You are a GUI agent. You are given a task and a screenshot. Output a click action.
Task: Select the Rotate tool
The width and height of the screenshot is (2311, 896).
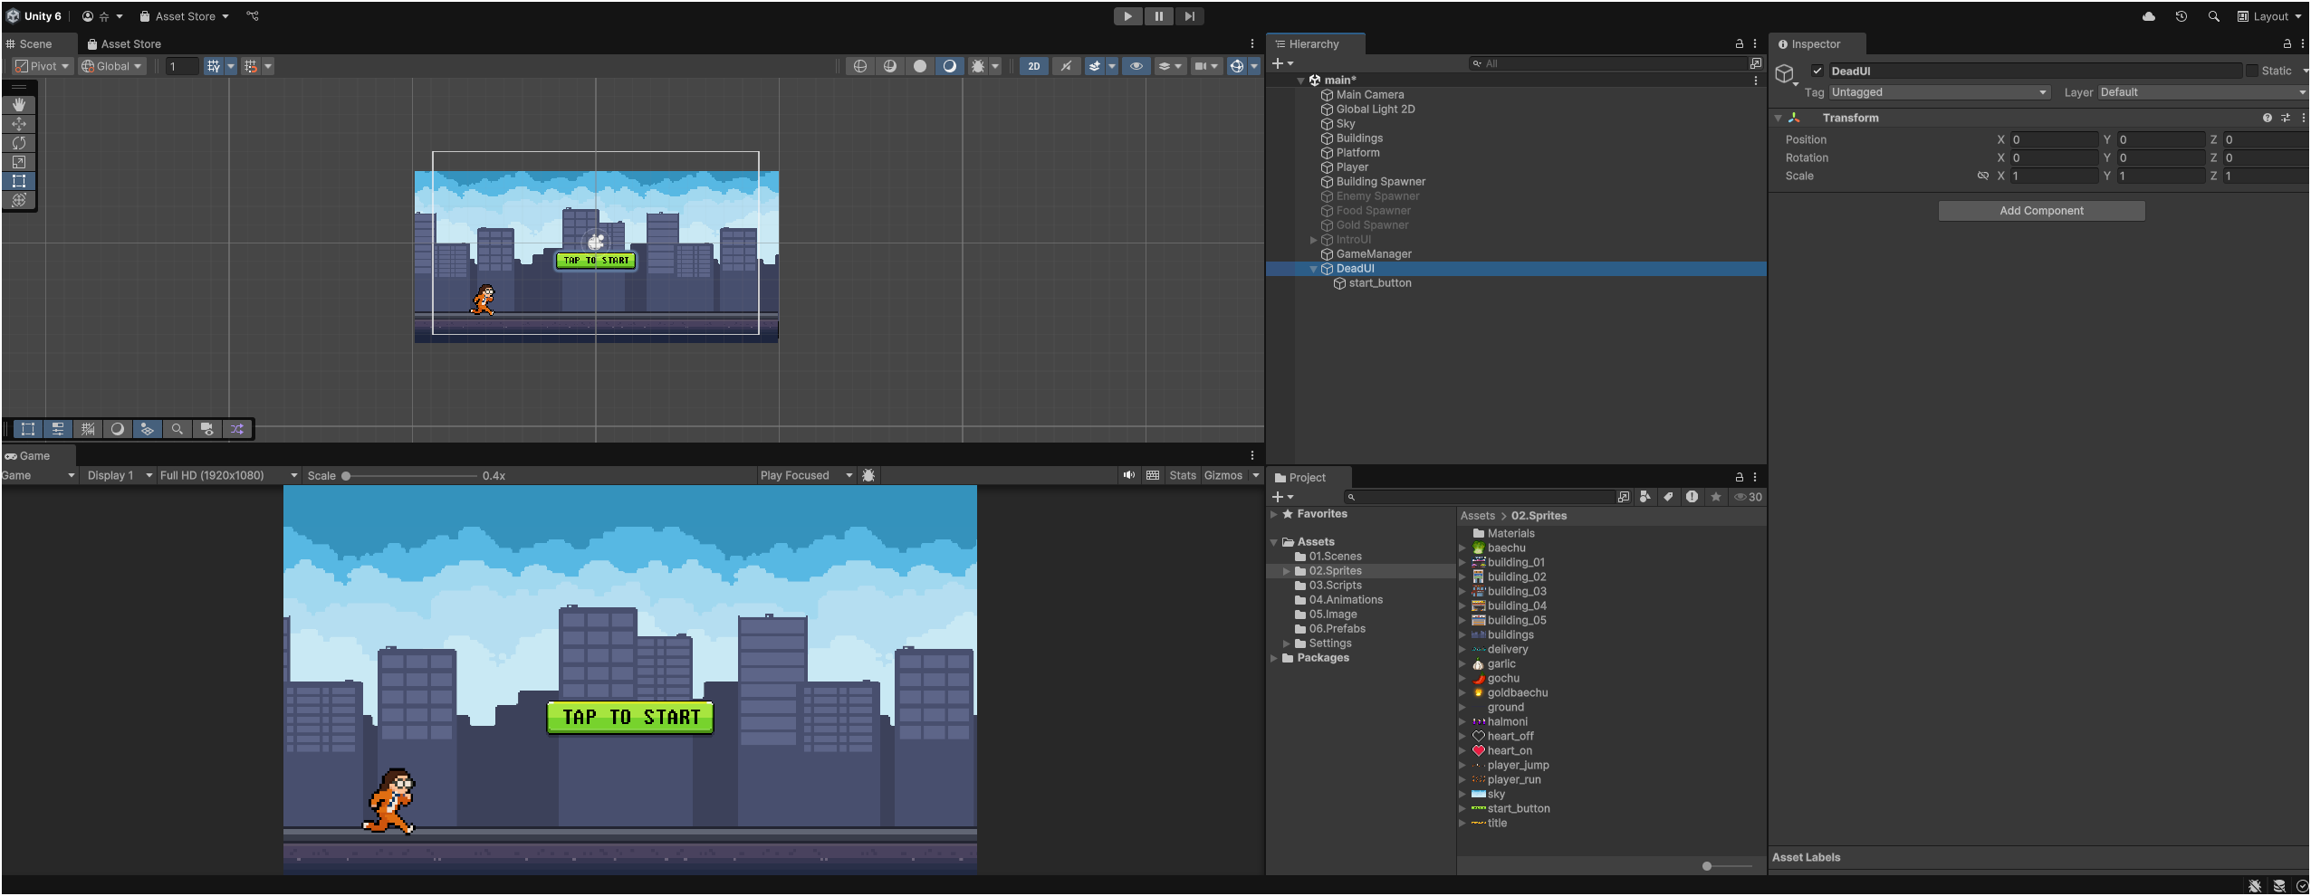click(x=19, y=143)
